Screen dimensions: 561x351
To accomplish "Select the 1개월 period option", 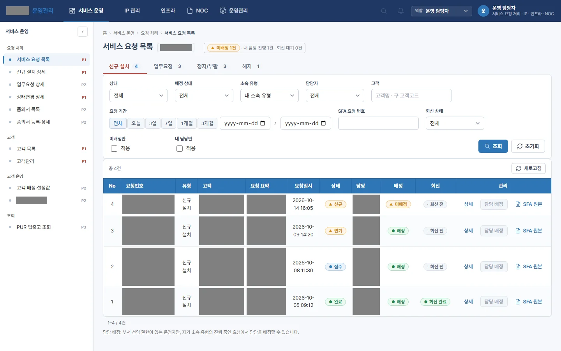I will pyautogui.click(x=187, y=123).
